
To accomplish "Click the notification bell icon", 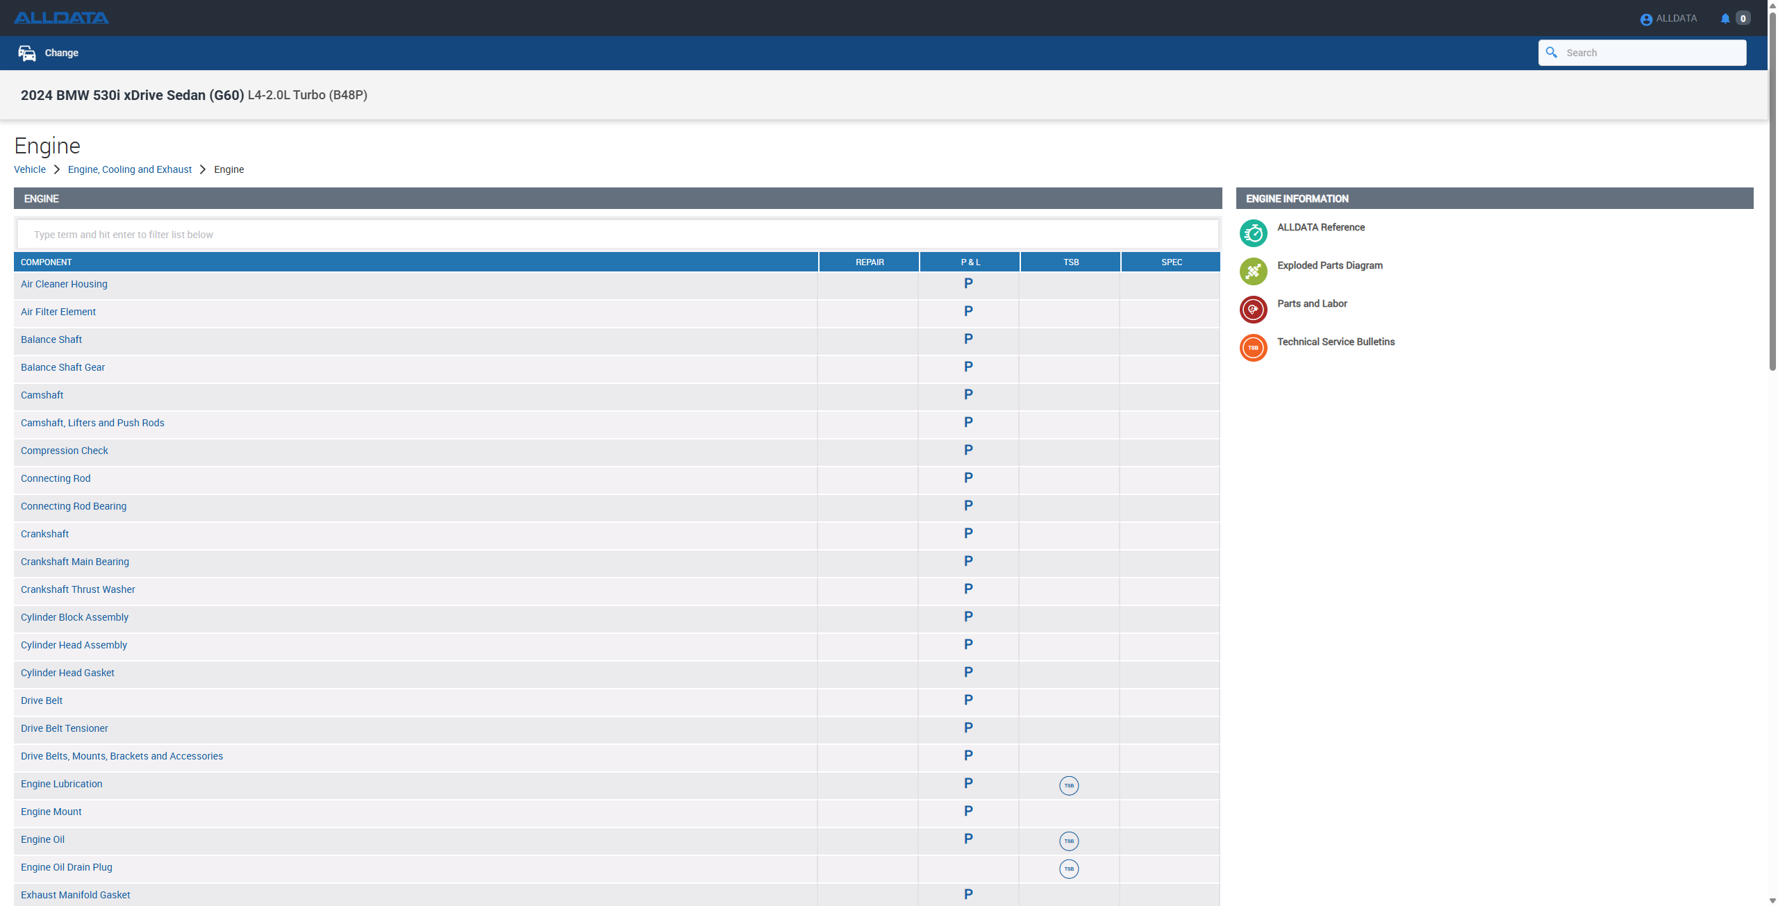I will click(1725, 19).
